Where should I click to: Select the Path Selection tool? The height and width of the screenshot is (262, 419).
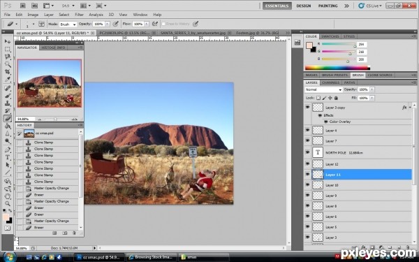[8, 165]
